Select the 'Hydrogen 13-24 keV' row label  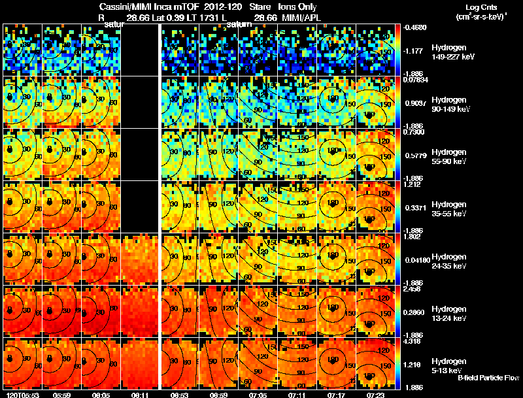(449, 314)
